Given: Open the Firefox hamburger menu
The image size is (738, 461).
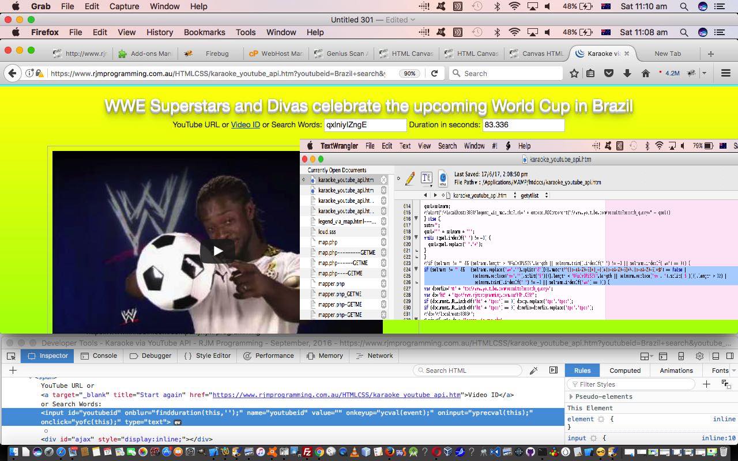Looking at the screenshot, I should tap(726, 73).
